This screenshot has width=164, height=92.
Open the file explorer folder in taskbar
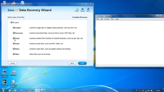click(10, 90)
